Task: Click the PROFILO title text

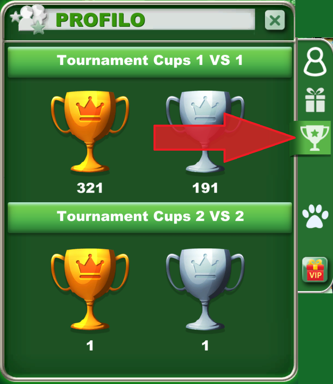Action: point(100,20)
